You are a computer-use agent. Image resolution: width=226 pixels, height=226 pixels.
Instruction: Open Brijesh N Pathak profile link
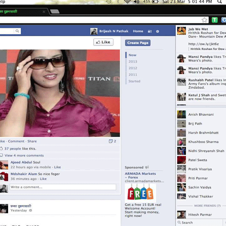tap(114, 31)
